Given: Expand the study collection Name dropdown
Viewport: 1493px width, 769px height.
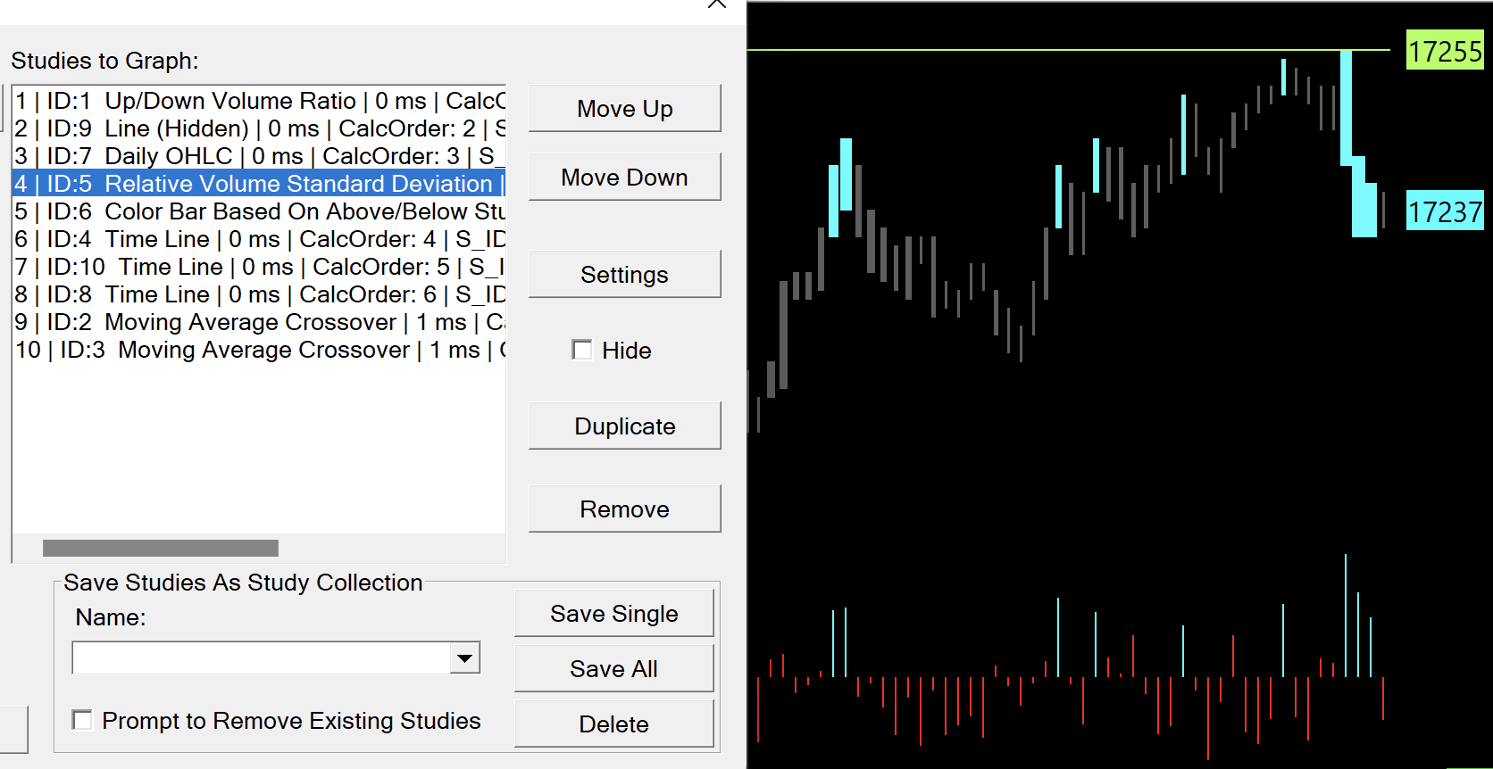Looking at the screenshot, I should 464,658.
